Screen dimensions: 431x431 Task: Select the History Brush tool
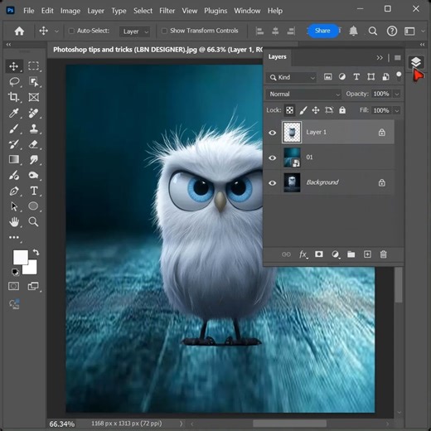[x=13, y=144]
